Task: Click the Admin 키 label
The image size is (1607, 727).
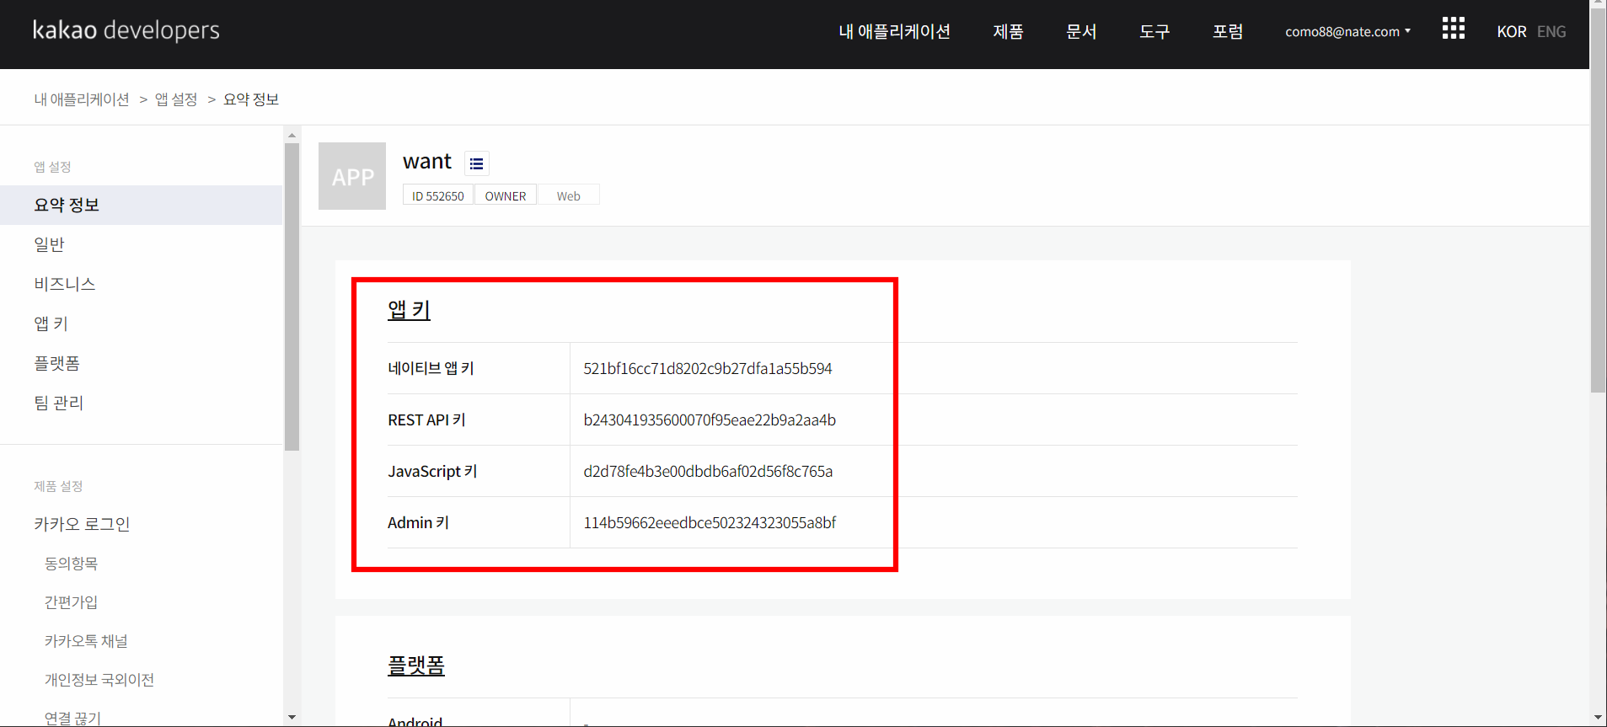Action: [x=418, y=522]
